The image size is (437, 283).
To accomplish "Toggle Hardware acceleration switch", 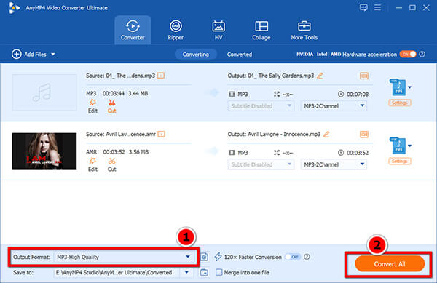I will [408, 55].
